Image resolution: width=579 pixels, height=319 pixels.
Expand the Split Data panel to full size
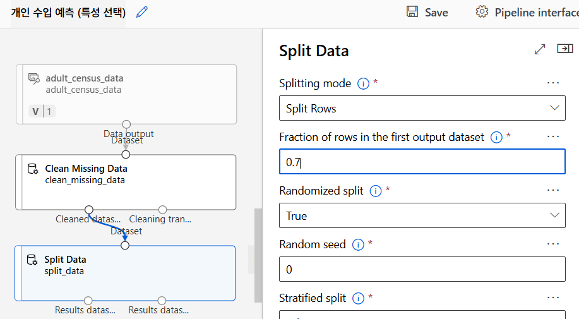(540, 49)
